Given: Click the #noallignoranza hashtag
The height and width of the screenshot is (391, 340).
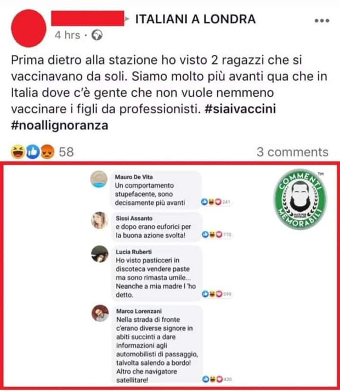Looking at the screenshot, I should (x=60, y=126).
